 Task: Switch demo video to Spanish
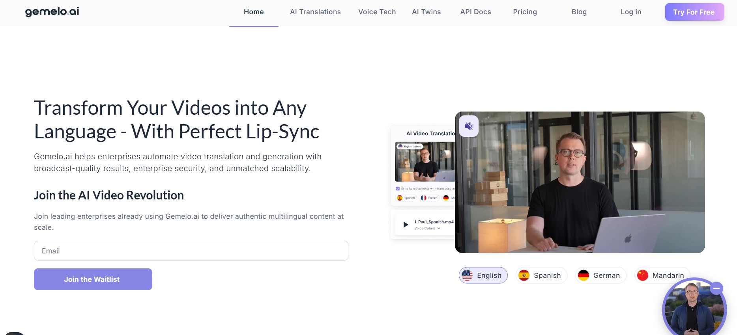coord(541,275)
